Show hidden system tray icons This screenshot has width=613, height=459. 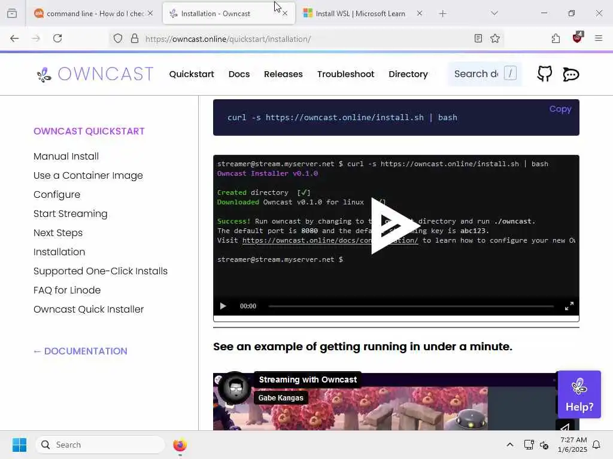tap(510, 445)
